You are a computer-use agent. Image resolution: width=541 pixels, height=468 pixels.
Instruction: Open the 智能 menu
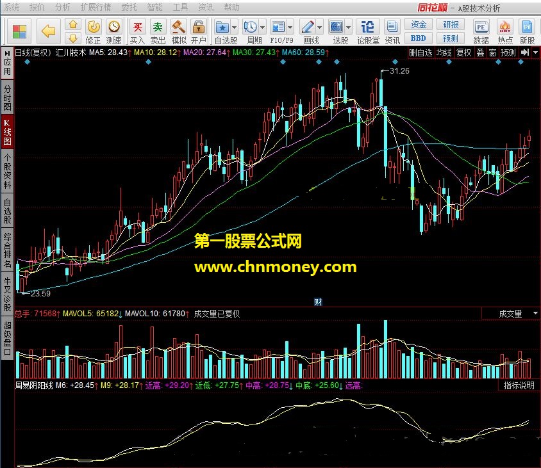click(x=154, y=7)
